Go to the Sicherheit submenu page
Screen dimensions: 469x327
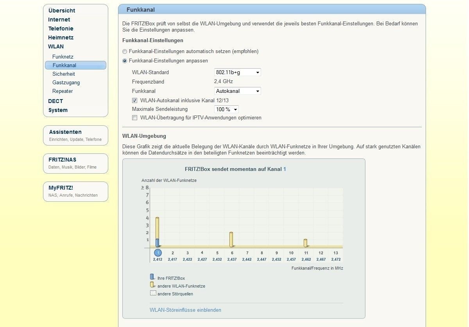pos(64,74)
